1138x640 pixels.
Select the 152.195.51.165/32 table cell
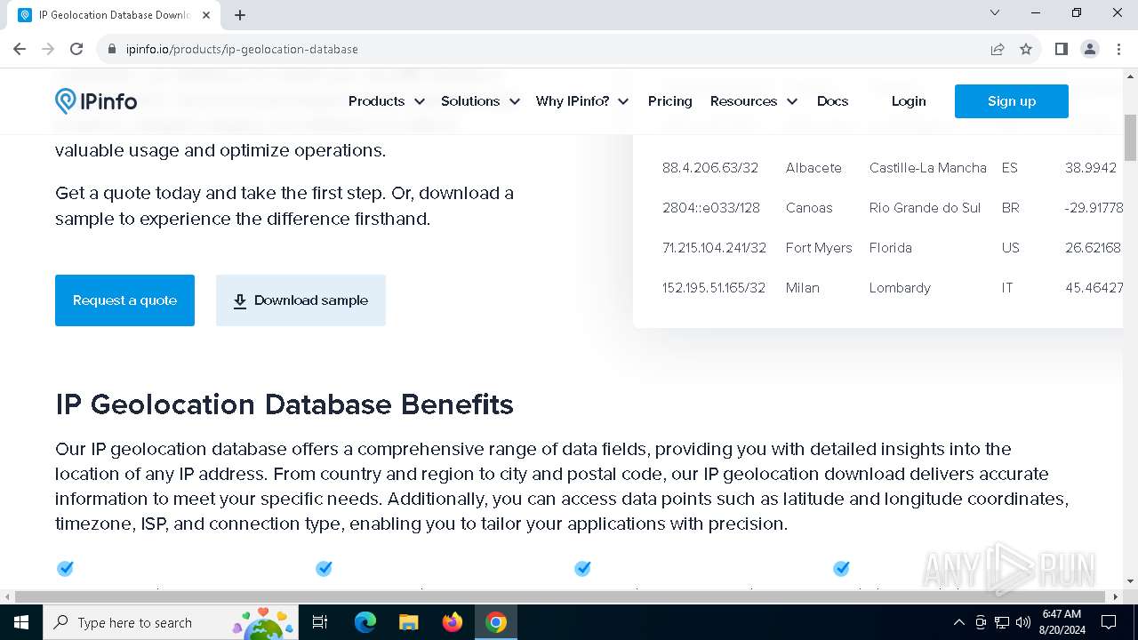tap(714, 288)
